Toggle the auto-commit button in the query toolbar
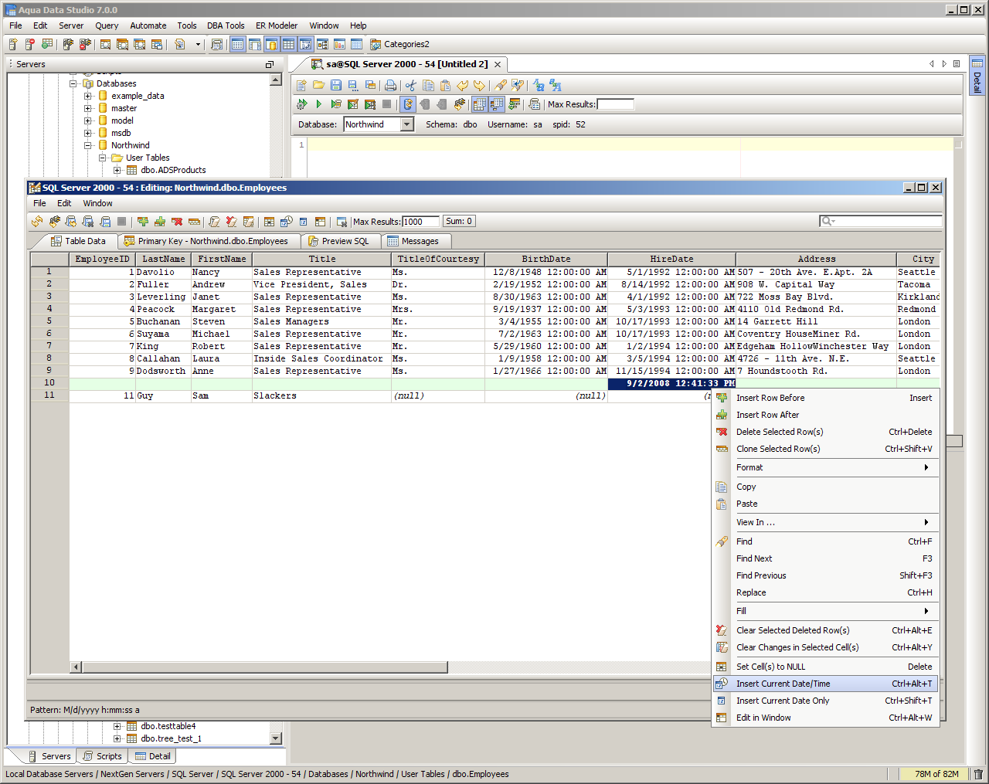Viewport: 989px width, 784px height. 408,104
